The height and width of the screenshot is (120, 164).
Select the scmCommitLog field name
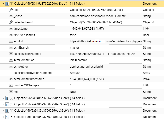click(24, 60)
